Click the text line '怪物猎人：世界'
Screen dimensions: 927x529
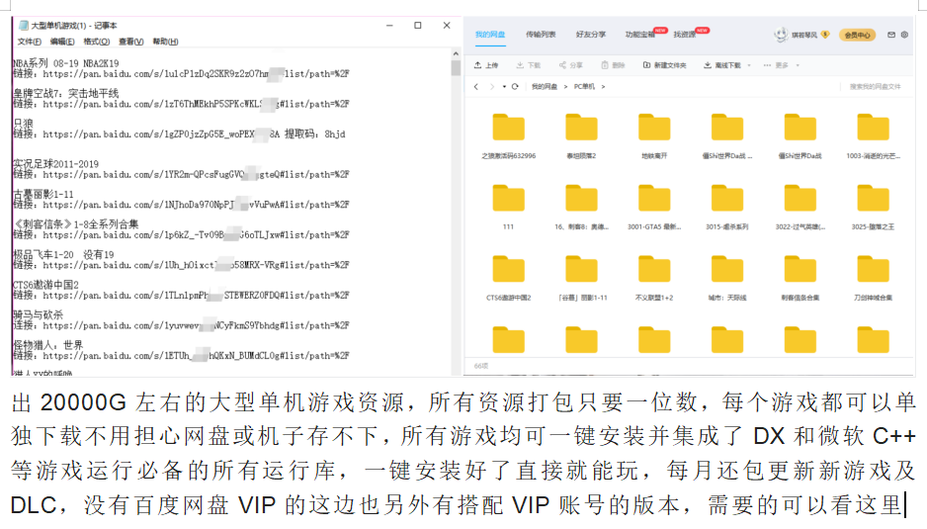[47, 345]
